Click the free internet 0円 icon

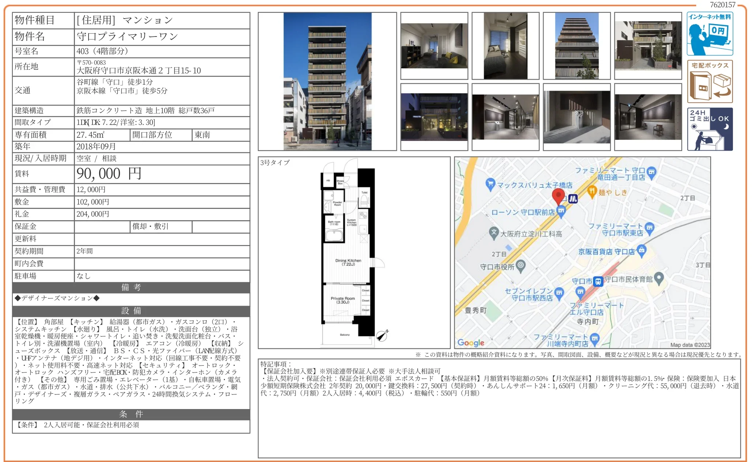pyautogui.click(x=709, y=34)
